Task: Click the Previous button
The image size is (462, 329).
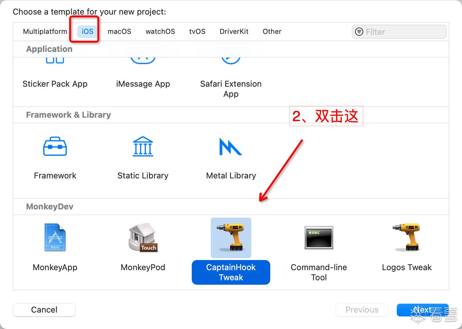Action: [x=362, y=310]
